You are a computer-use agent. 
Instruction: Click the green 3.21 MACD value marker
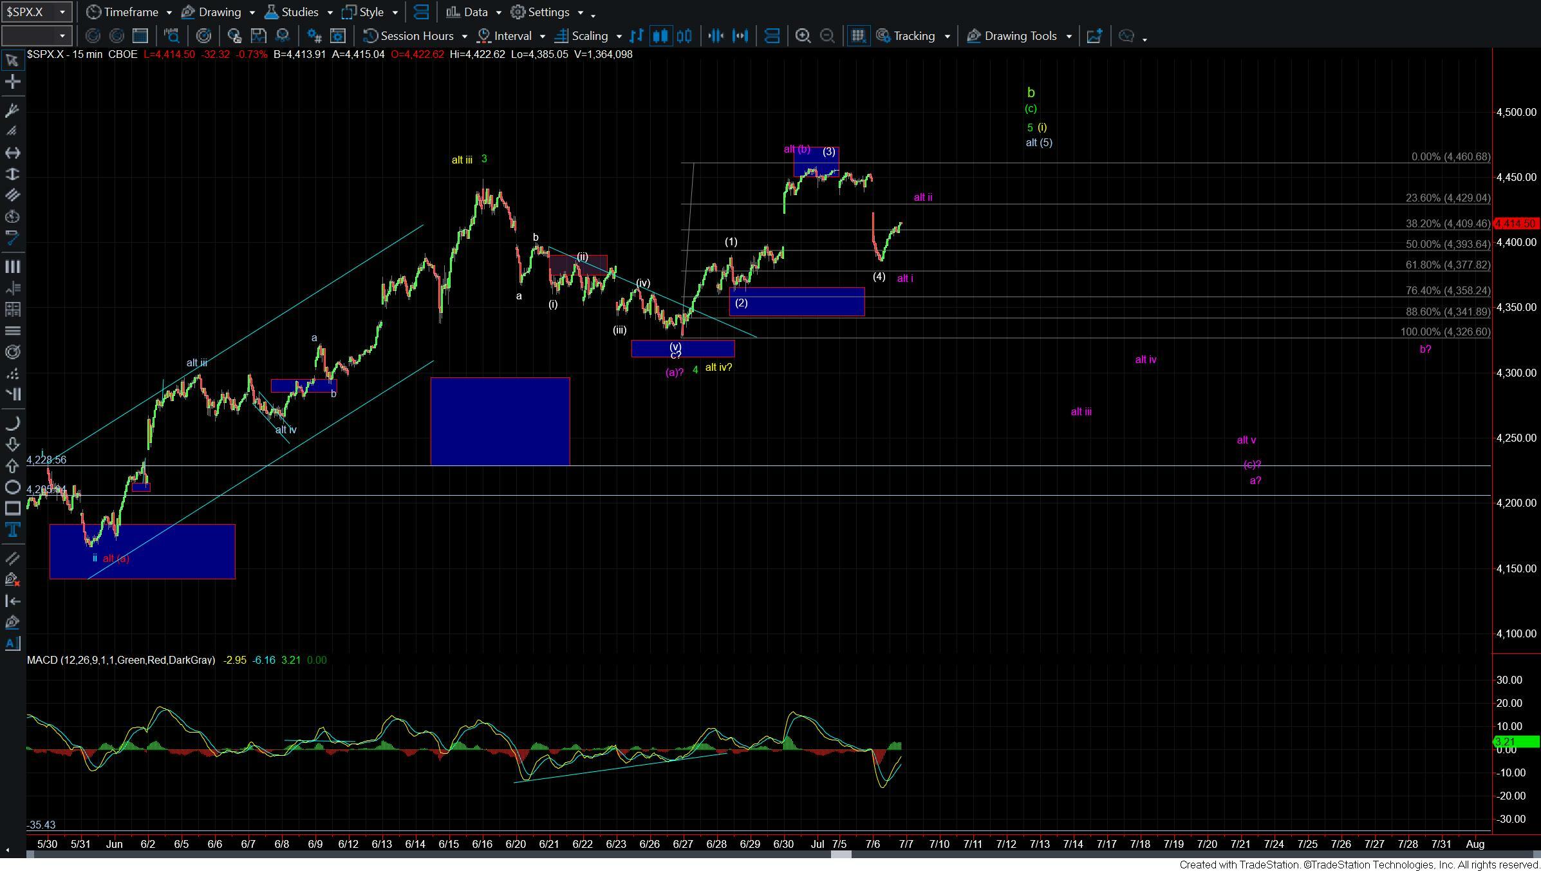1516,742
